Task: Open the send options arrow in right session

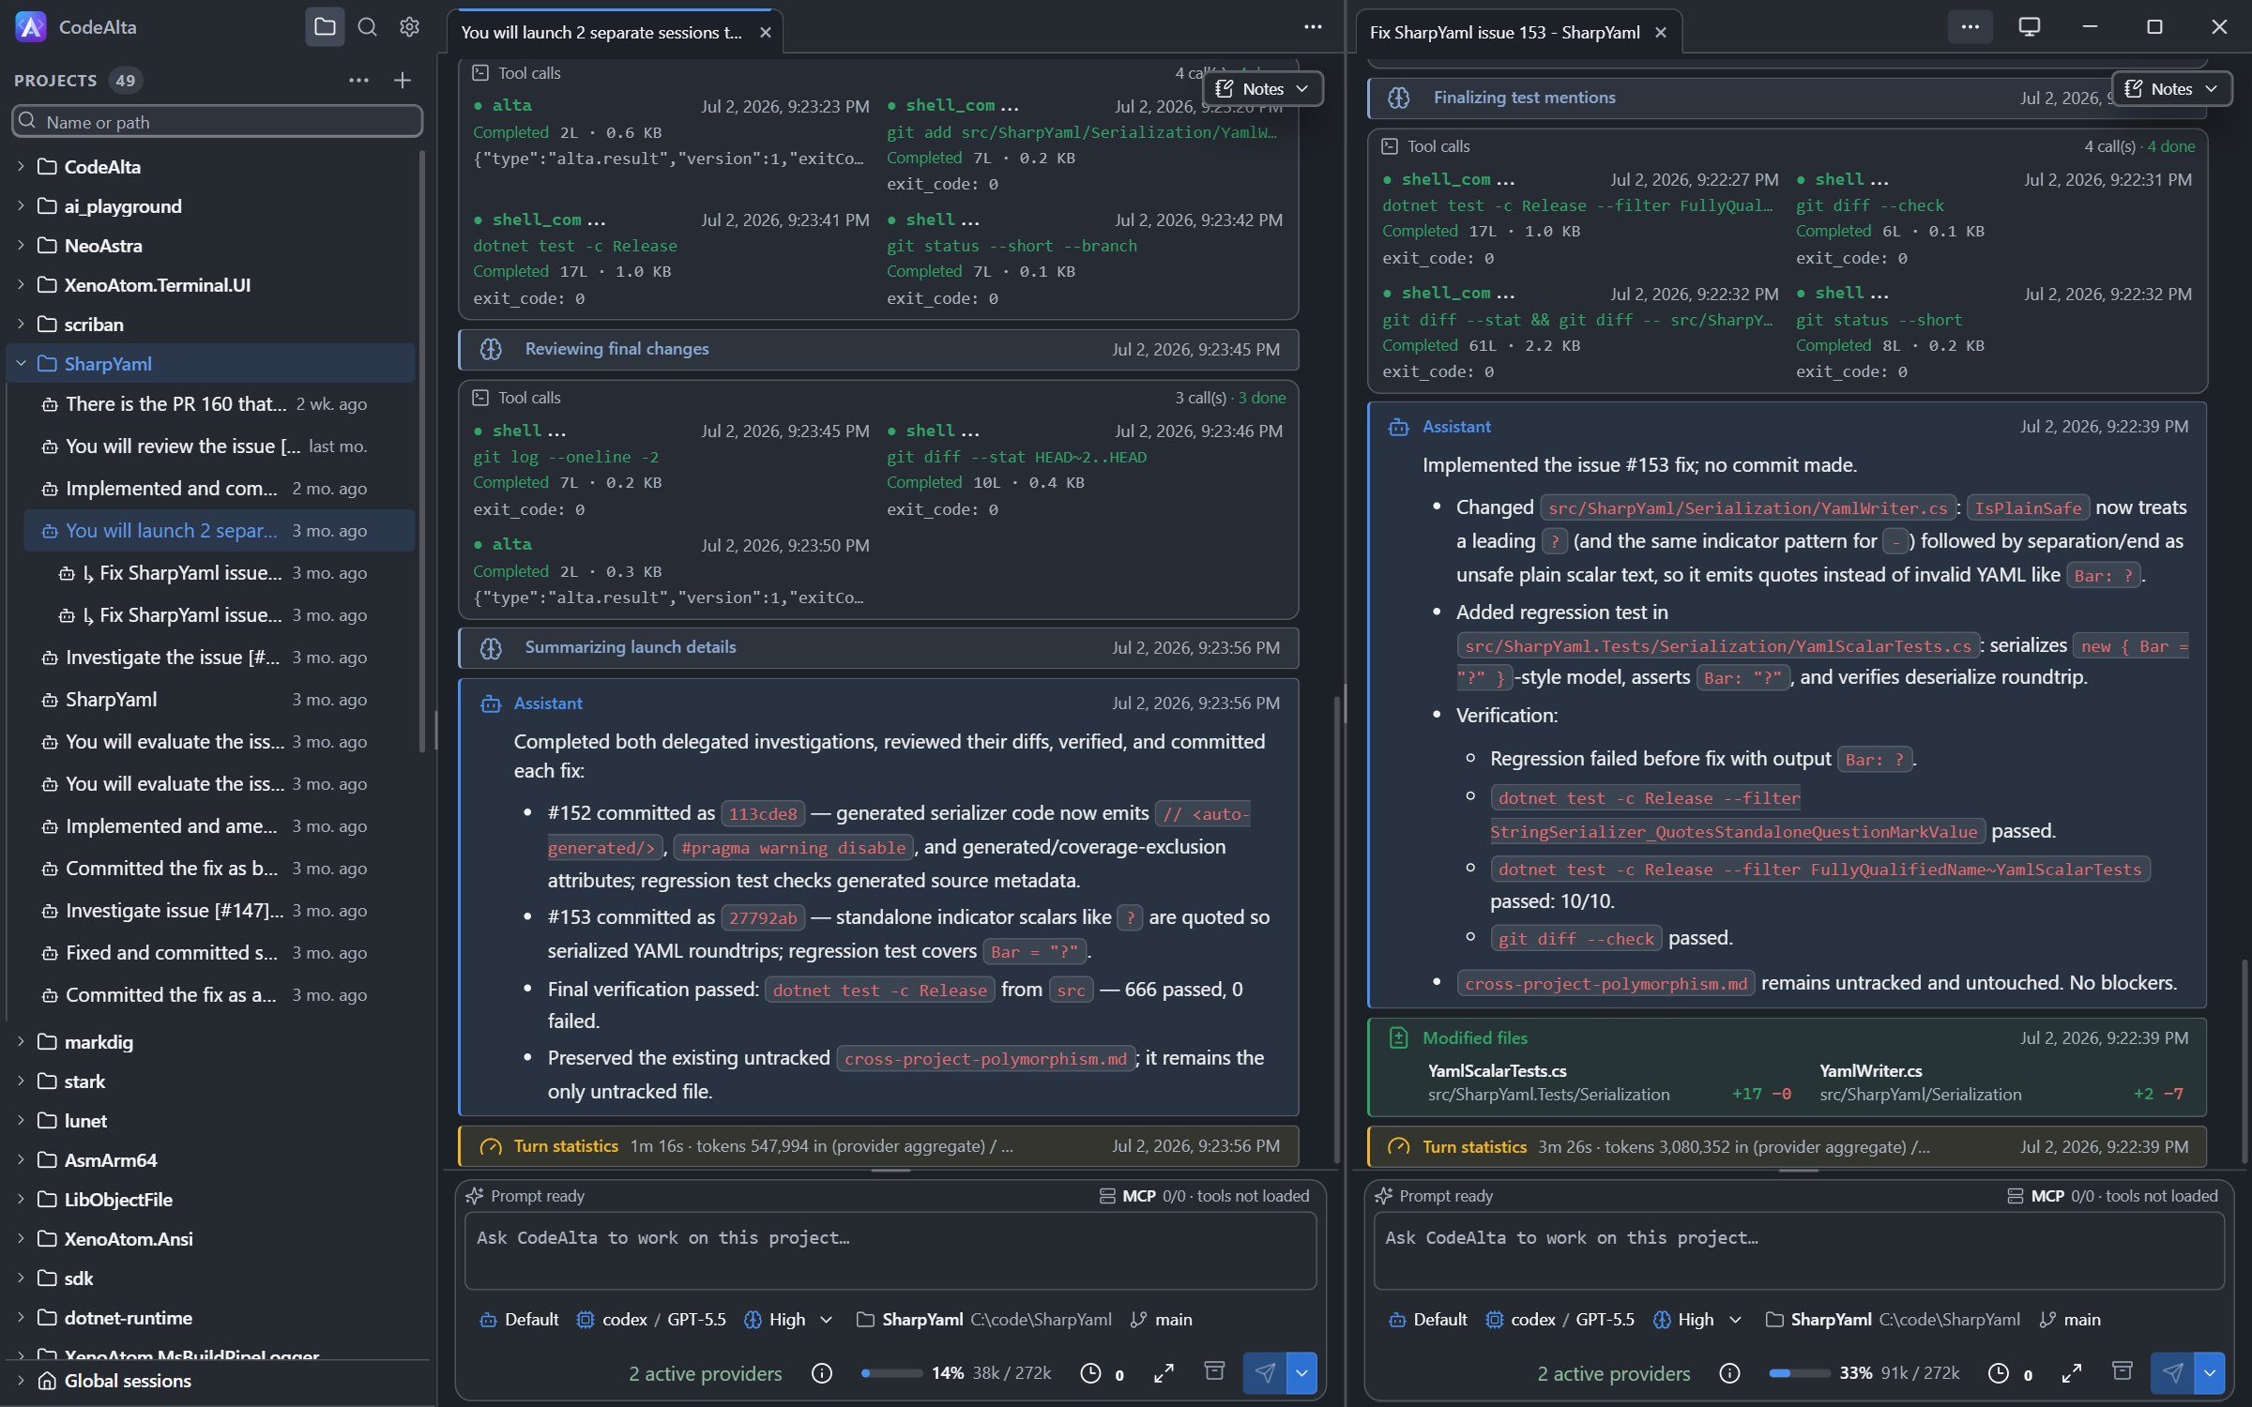Action: pos(2210,1373)
